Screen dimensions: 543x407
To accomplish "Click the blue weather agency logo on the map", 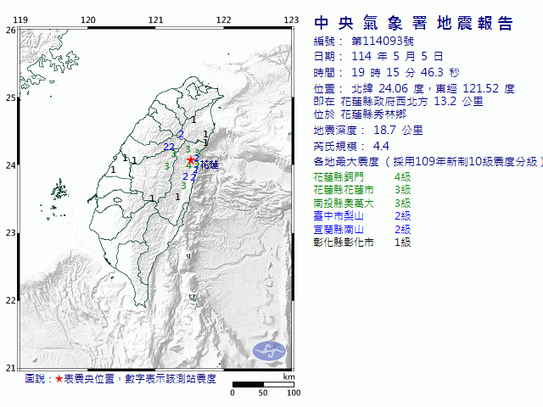I will coord(269,351).
